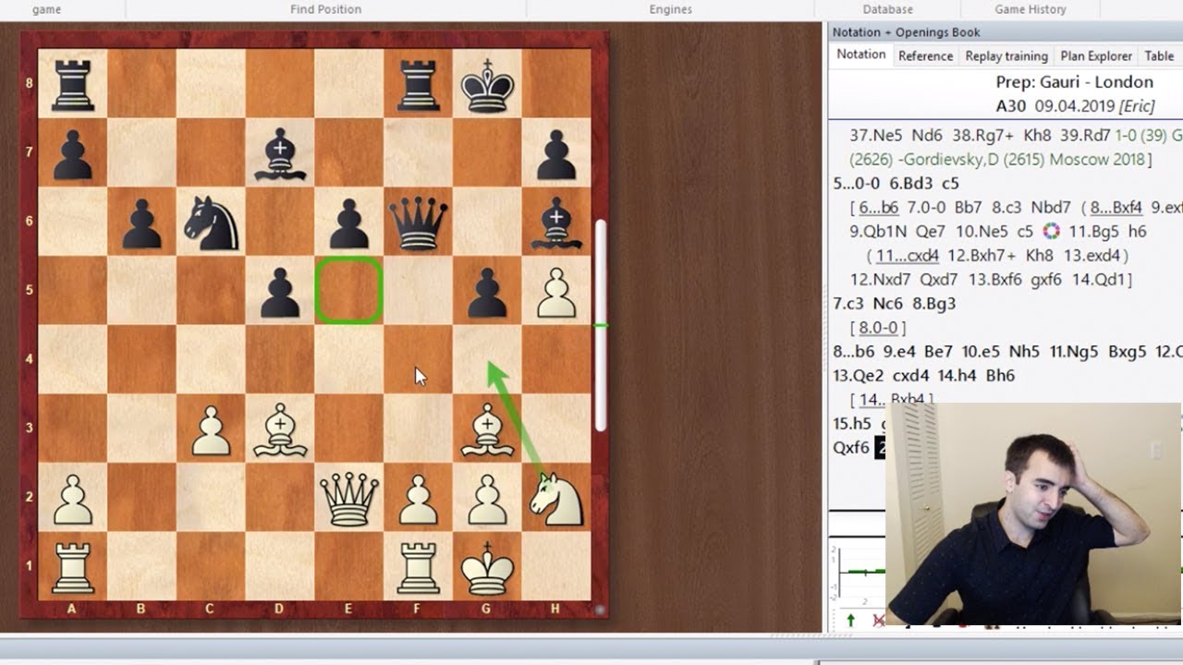The width and height of the screenshot is (1183, 665).
Task: Click the Engines ribbon group label
Action: click(670, 9)
